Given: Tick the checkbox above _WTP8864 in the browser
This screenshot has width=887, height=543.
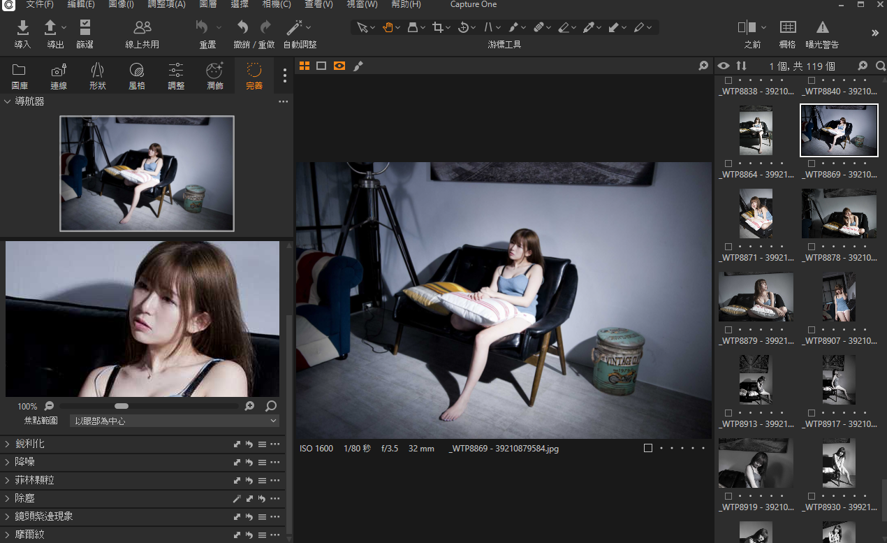Looking at the screenshot, I should pos(728,164).
